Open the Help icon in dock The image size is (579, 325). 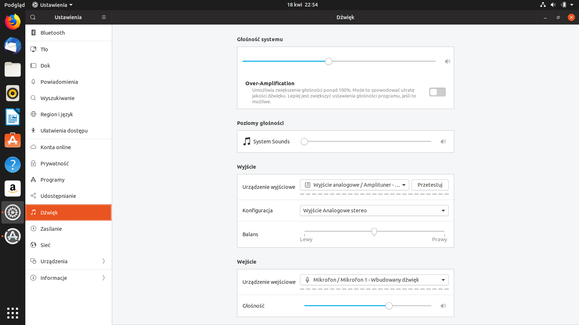(x=13, y=164)
